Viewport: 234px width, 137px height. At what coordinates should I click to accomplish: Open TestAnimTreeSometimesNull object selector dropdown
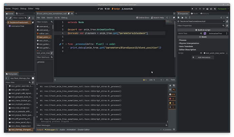click(224, 21)
